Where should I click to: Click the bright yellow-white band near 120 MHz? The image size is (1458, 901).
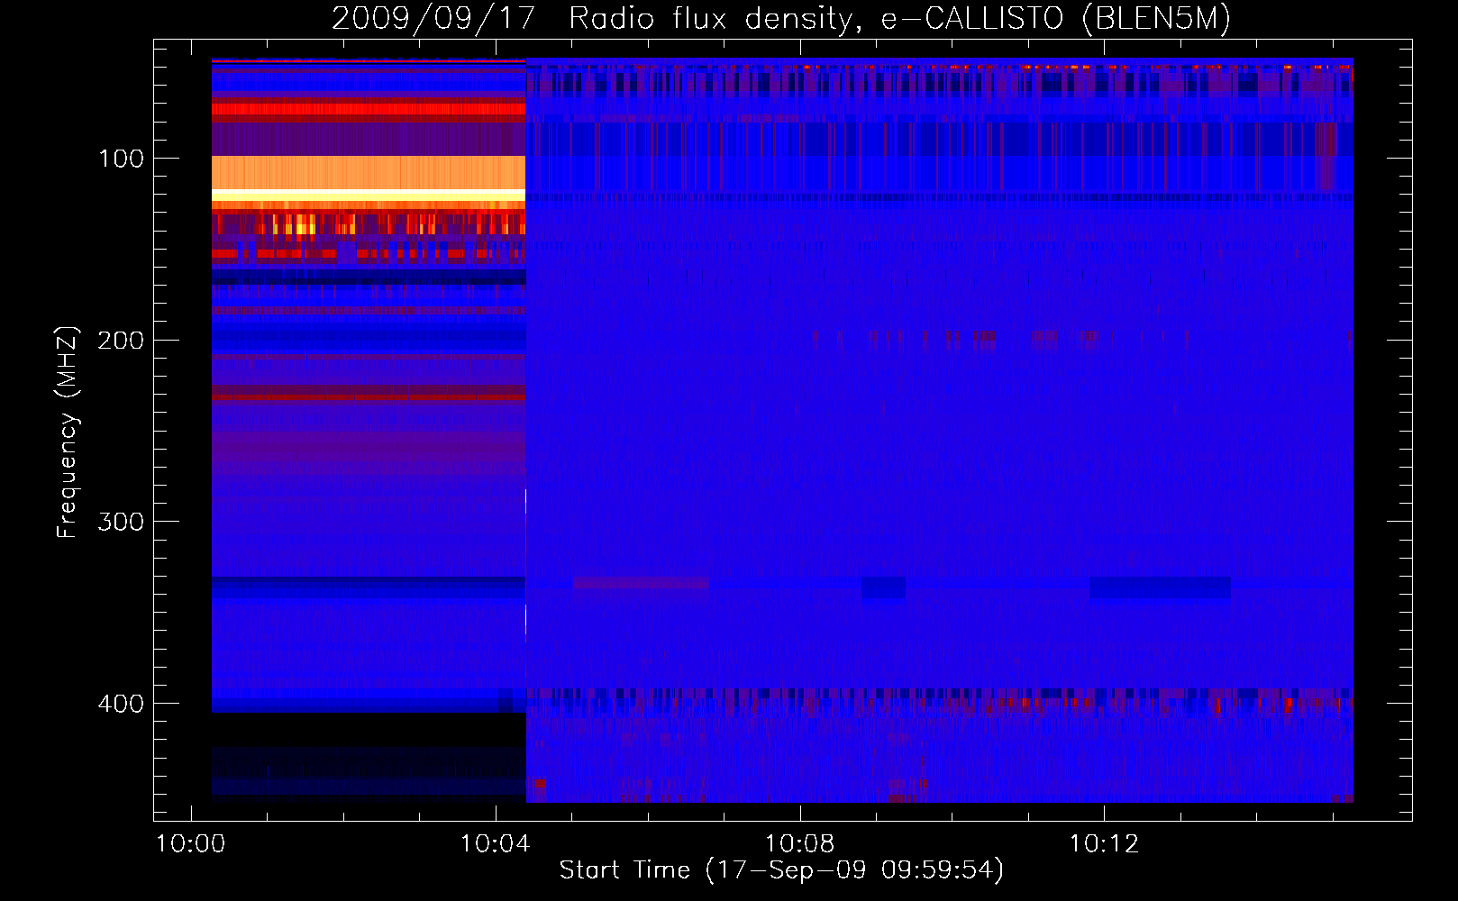click(x=369, y=195)
